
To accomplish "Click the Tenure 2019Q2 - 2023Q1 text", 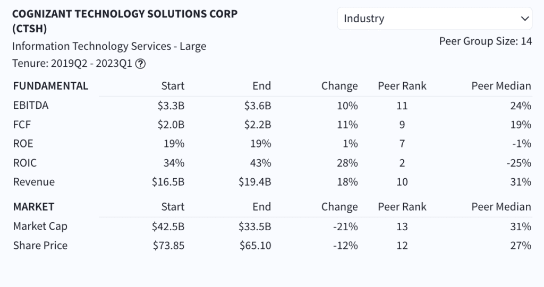I will coord(72,64).
